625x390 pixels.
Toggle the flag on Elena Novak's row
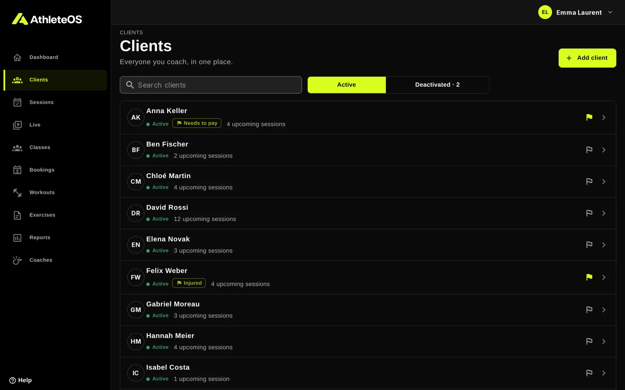(589, 245)
